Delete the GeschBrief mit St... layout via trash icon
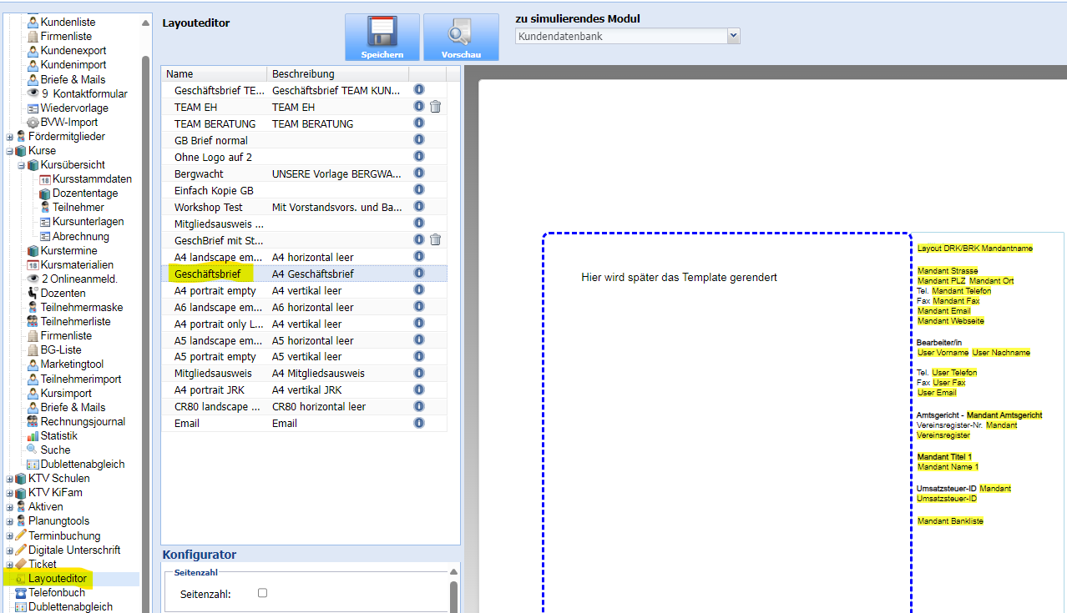 coord(435,240)
